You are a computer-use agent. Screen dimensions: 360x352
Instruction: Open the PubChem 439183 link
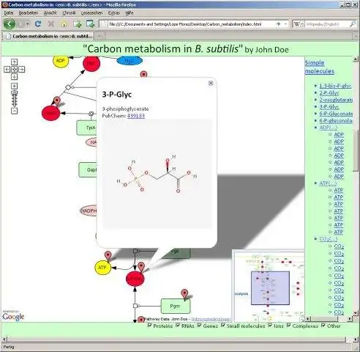[136, 116]
